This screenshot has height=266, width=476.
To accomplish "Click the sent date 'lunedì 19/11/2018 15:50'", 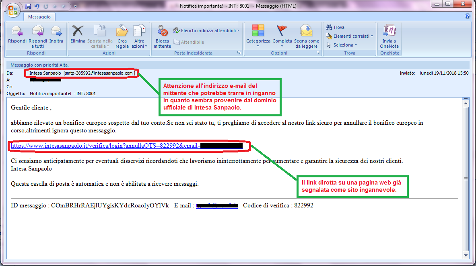I will point(444,73).
